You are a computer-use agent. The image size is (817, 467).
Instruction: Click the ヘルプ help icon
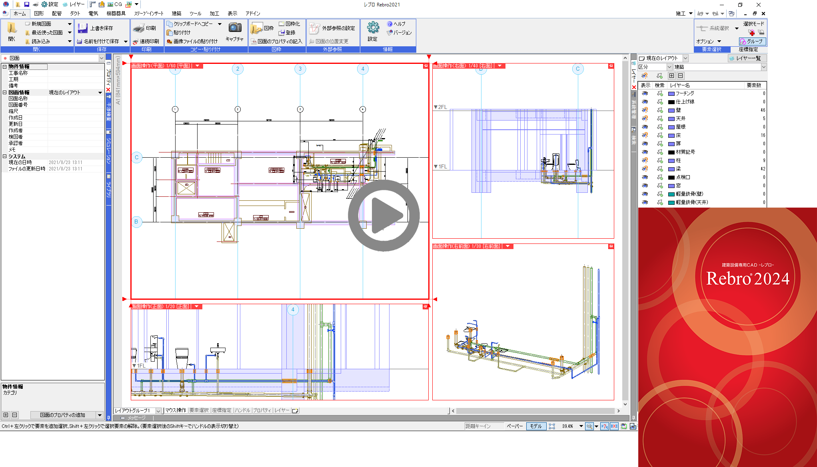coord(390,24)
